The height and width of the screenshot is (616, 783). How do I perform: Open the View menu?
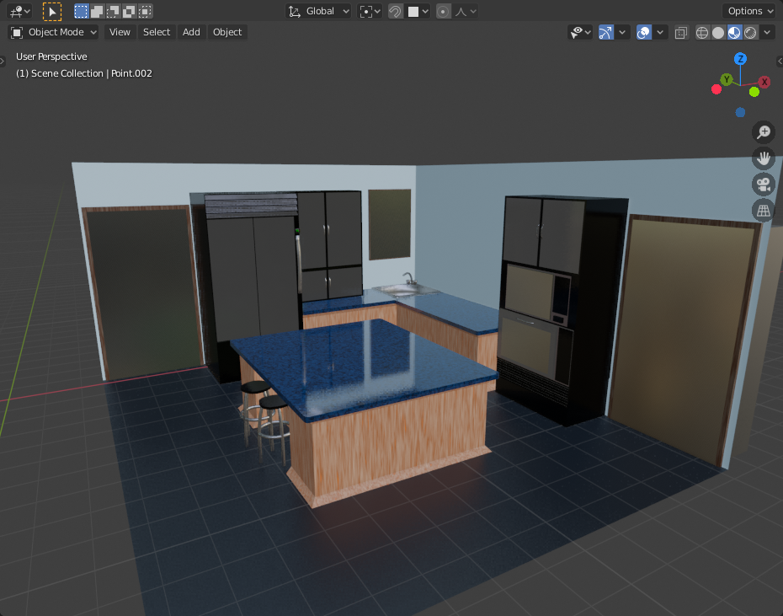pyautogui.click(x=120, y=32)
